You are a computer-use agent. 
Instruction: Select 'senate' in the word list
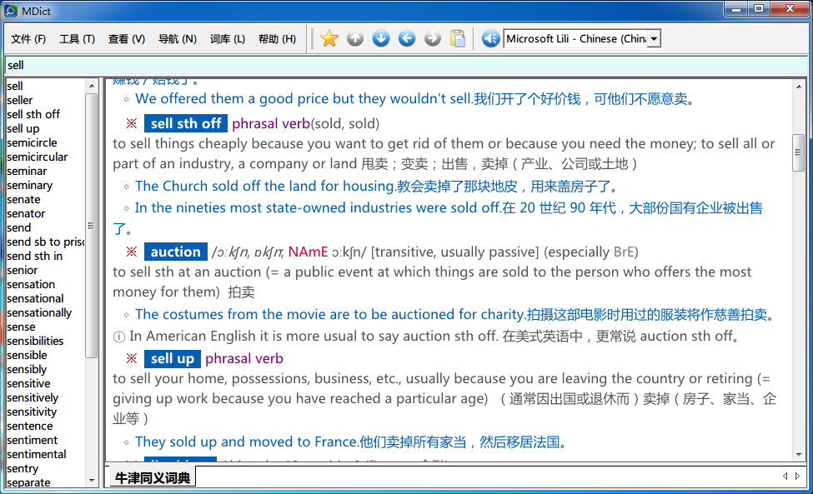pyautogui.click(x=23, y=199)
